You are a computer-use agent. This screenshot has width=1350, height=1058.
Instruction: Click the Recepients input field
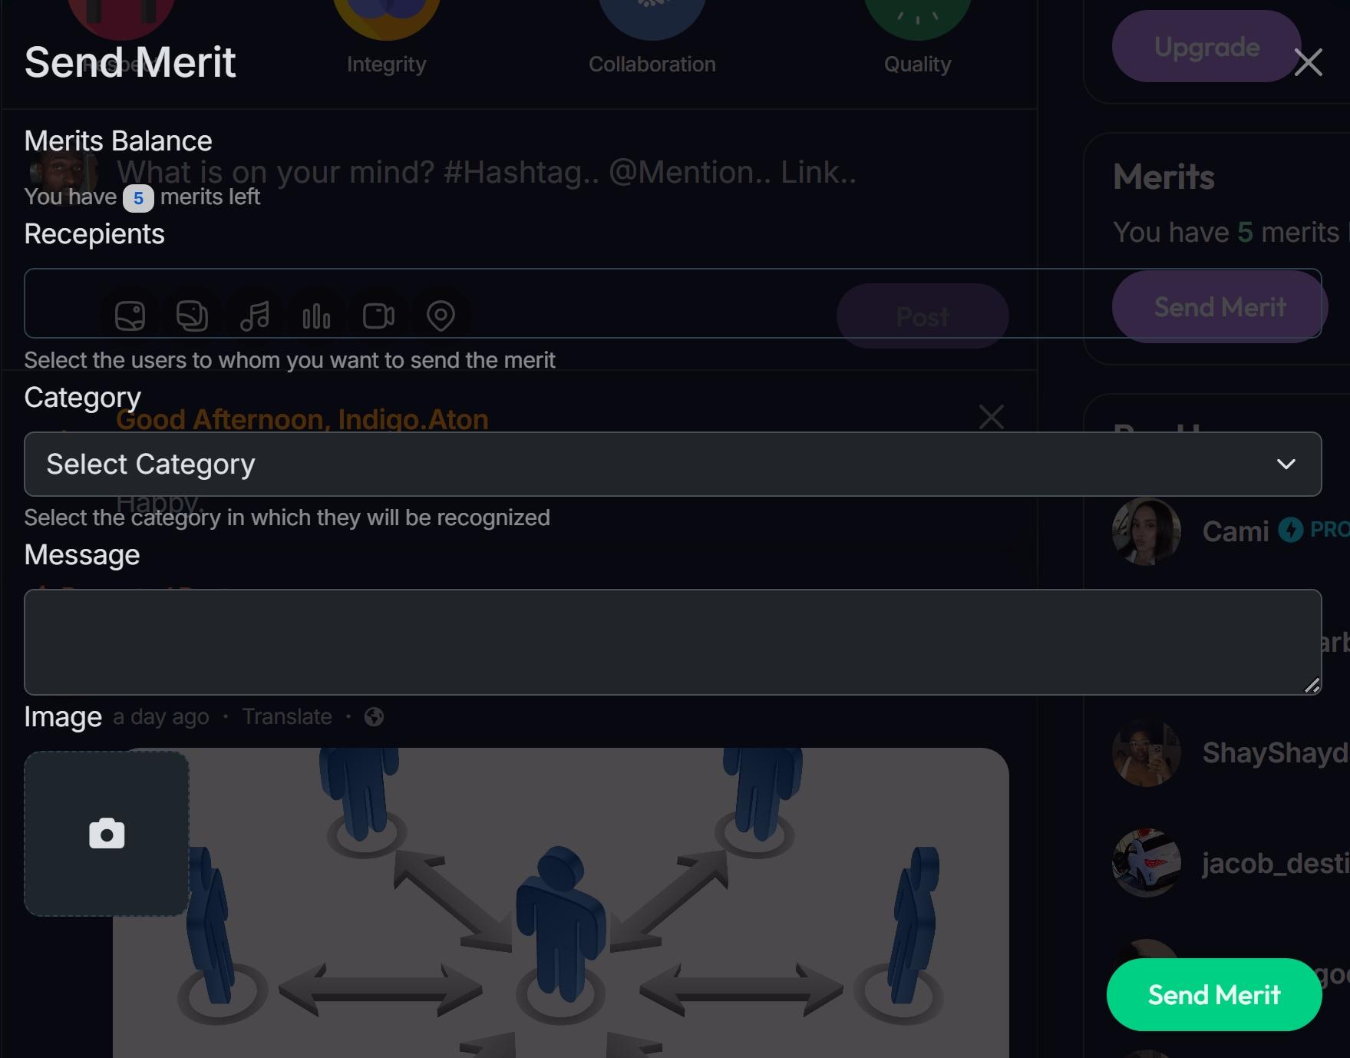point(672,303)
